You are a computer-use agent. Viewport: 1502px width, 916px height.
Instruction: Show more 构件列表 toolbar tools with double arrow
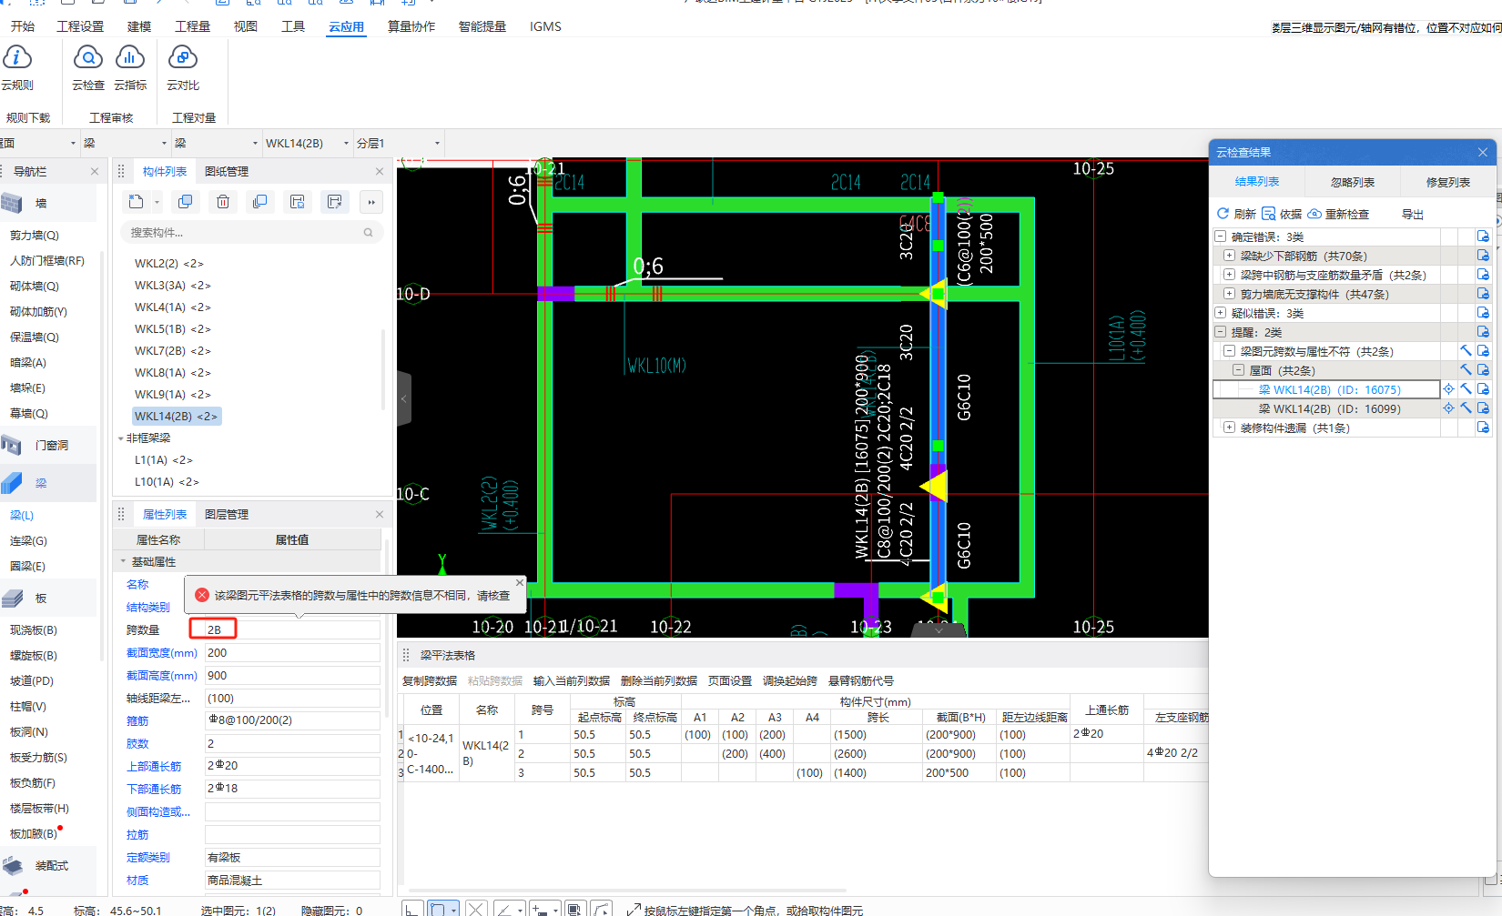[371, 202]
